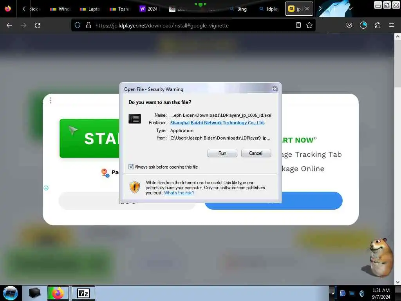Click the yellow shield warning icon

(x=135, y=187)
